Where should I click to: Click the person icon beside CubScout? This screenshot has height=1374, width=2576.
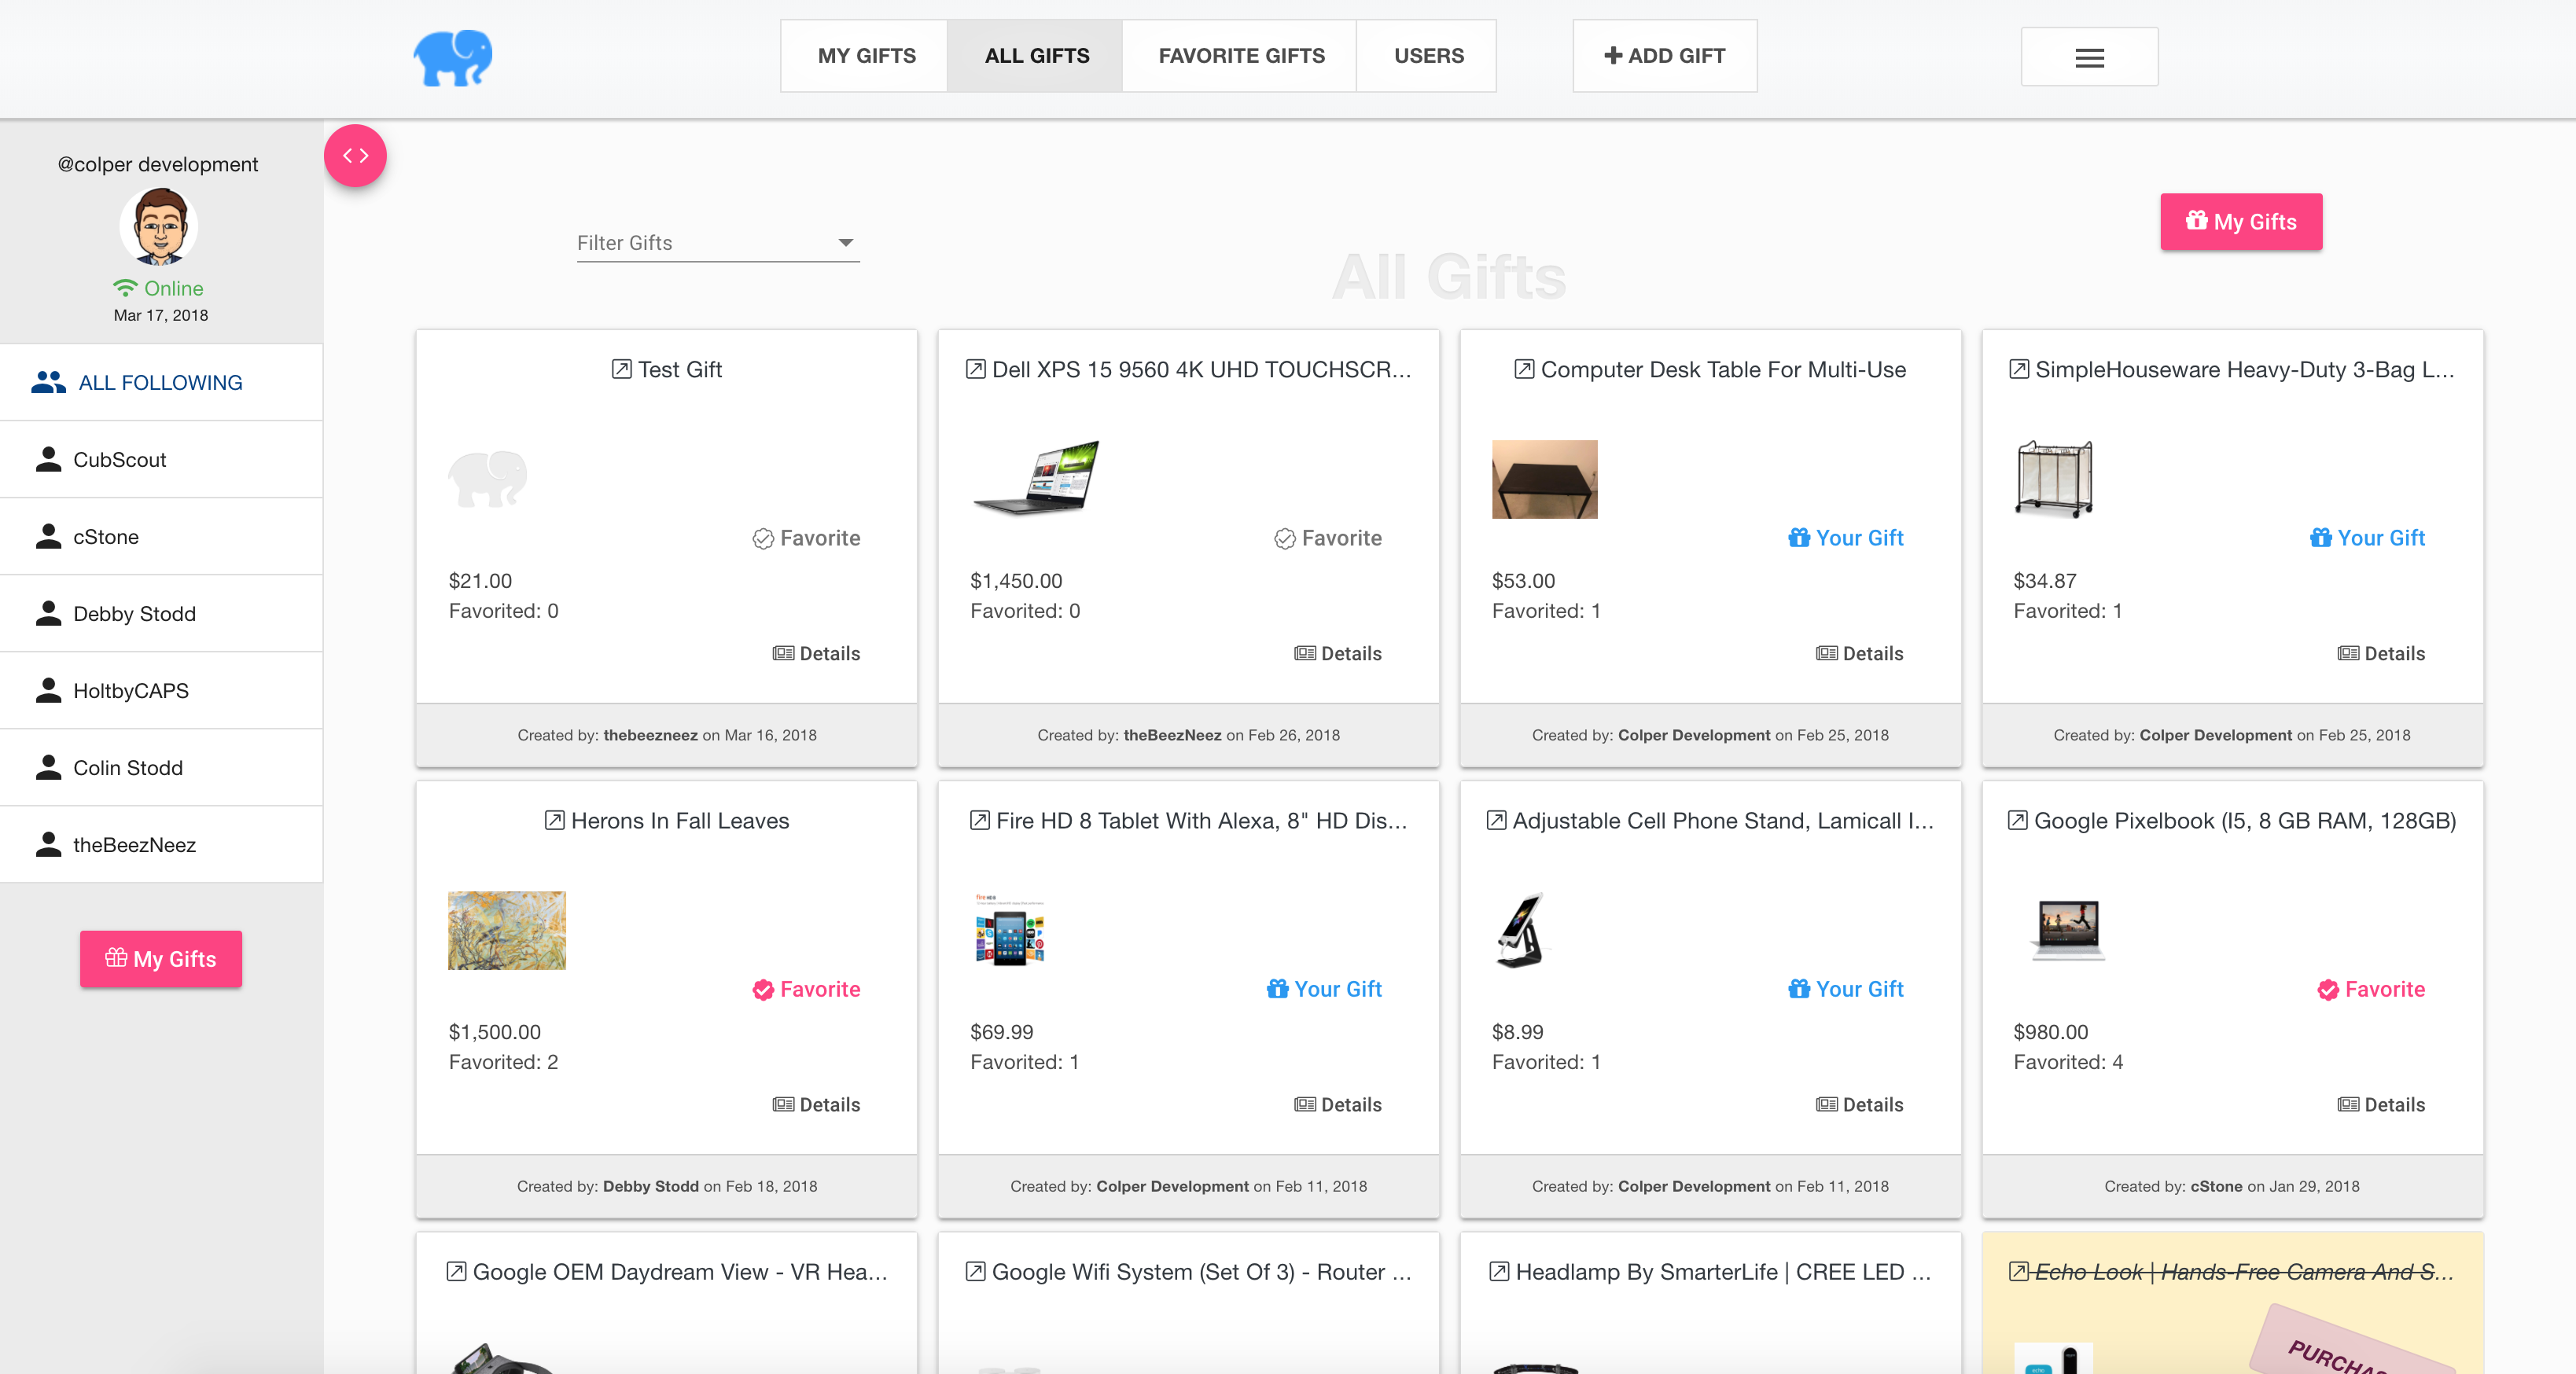point(48,459)
